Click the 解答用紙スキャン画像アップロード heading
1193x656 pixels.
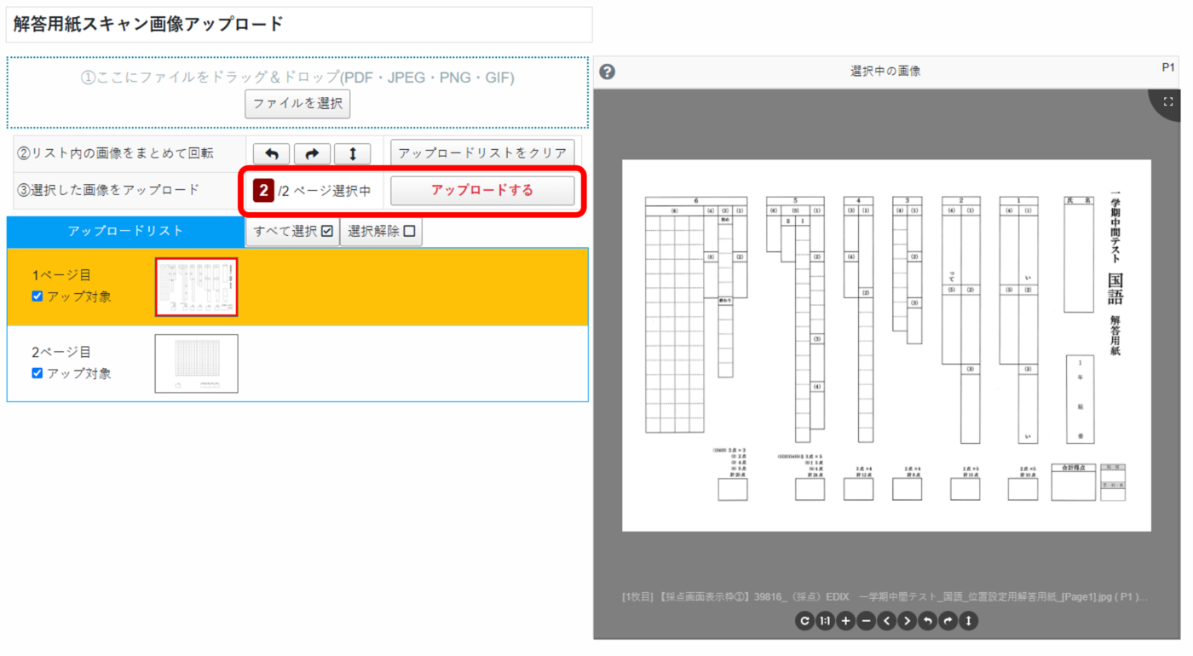(148, 24)
